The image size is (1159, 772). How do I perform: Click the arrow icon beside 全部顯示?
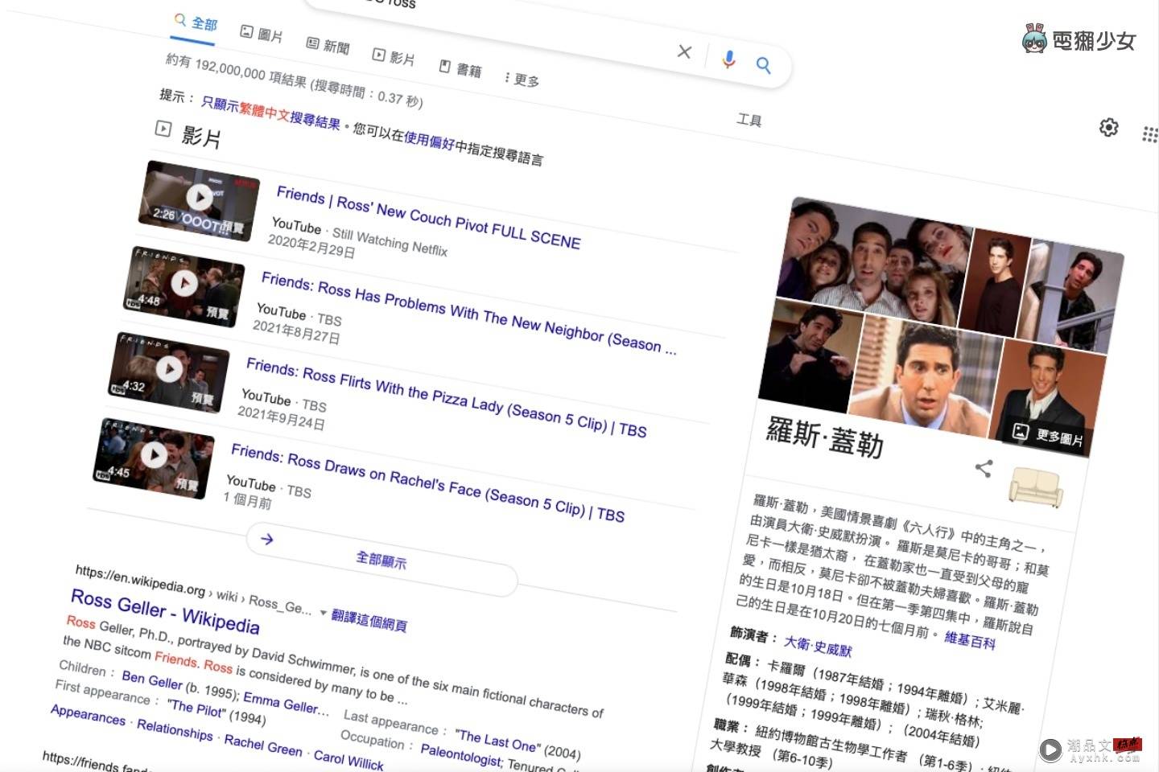click(x=267, y=539)
